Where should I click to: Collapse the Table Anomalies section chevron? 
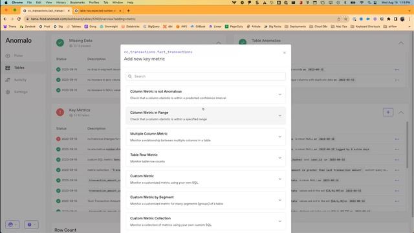pos(401,43)
